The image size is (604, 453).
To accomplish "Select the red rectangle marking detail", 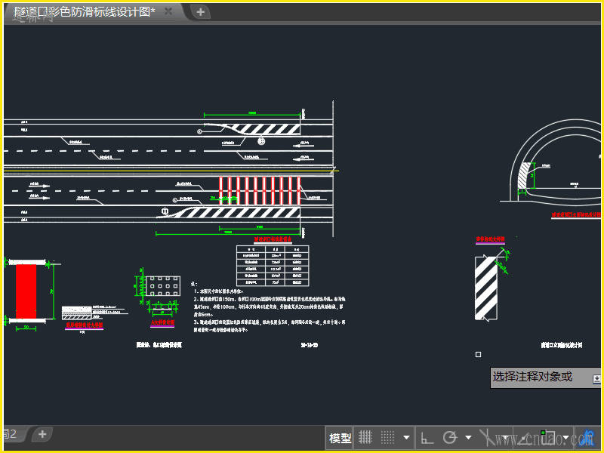I will pyautogui.click(x=26, y=291).
